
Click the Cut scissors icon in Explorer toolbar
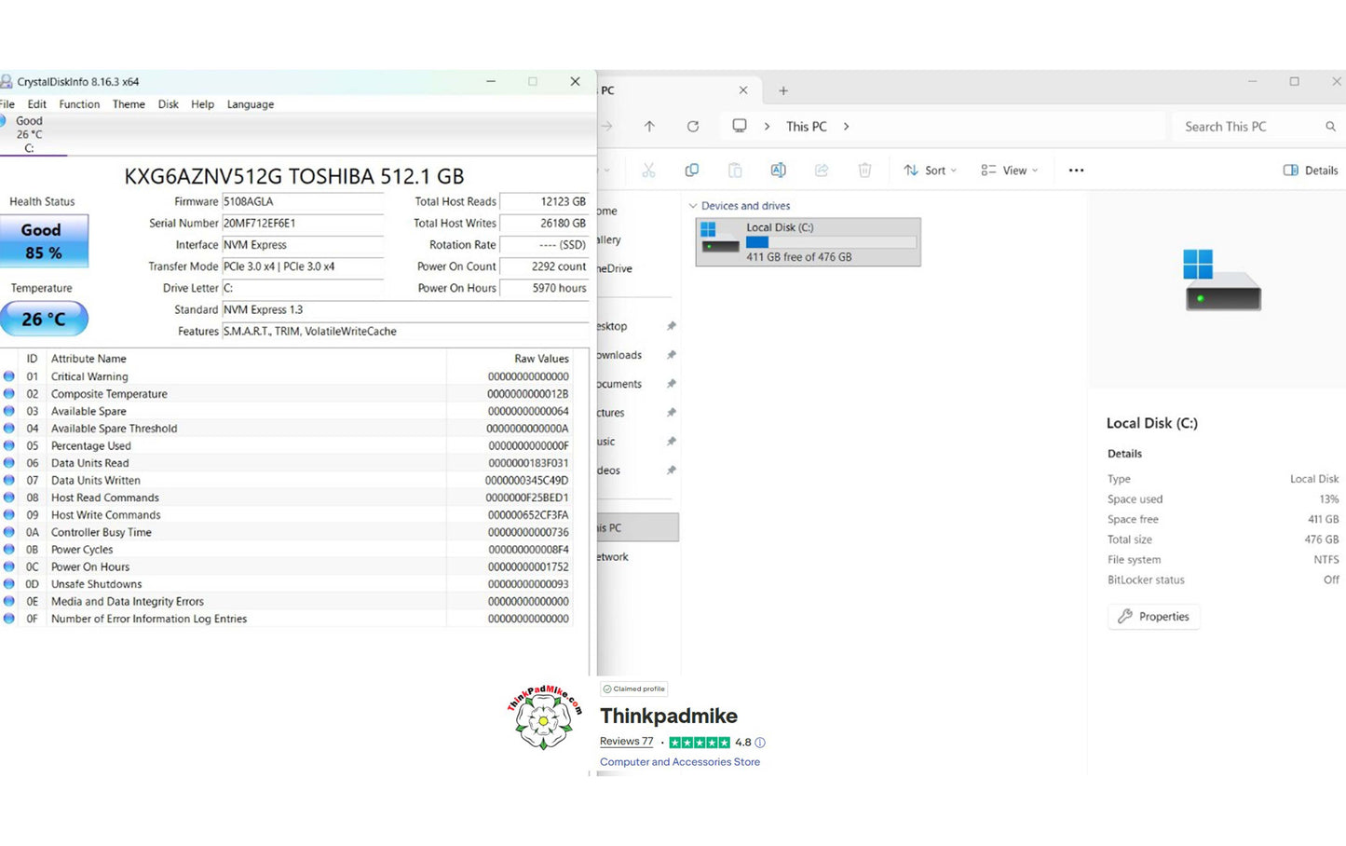(x=648, y=171)
